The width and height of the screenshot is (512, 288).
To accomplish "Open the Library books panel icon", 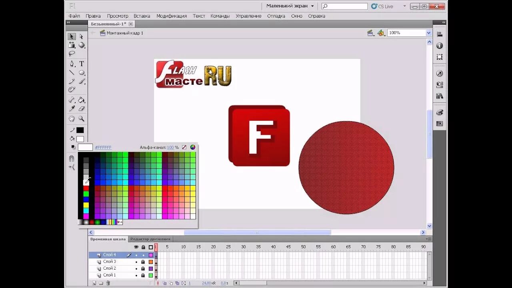I will click(x=440, y=96).
